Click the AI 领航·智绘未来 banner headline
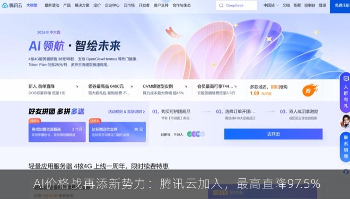The width and height of the screenshot is (350, 199). pyautogui.click(x=75, y=46)
